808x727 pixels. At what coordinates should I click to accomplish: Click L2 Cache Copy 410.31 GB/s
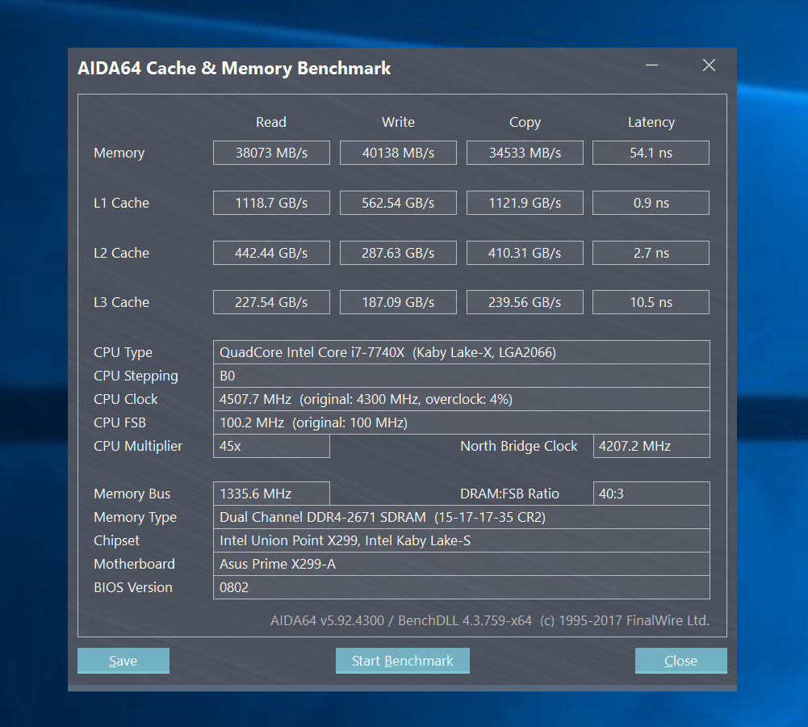point(525,253)
